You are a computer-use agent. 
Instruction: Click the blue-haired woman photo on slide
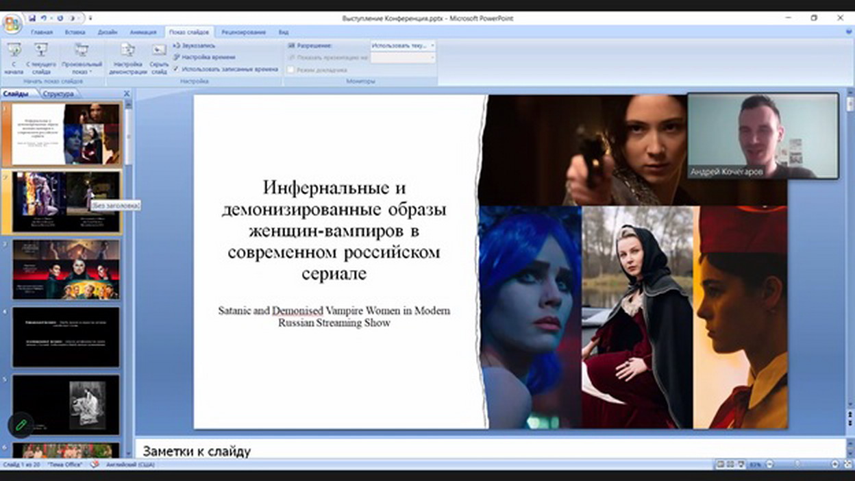[x=530, y=317]
